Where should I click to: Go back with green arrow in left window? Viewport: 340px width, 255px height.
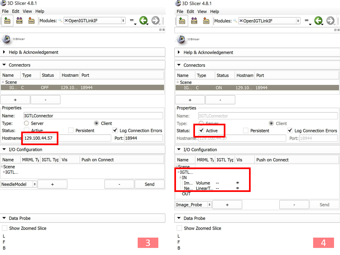click(x=143, y=20)
